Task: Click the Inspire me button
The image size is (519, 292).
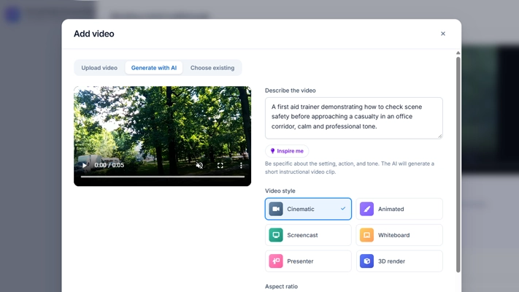Action: click(x=287, y=151)
